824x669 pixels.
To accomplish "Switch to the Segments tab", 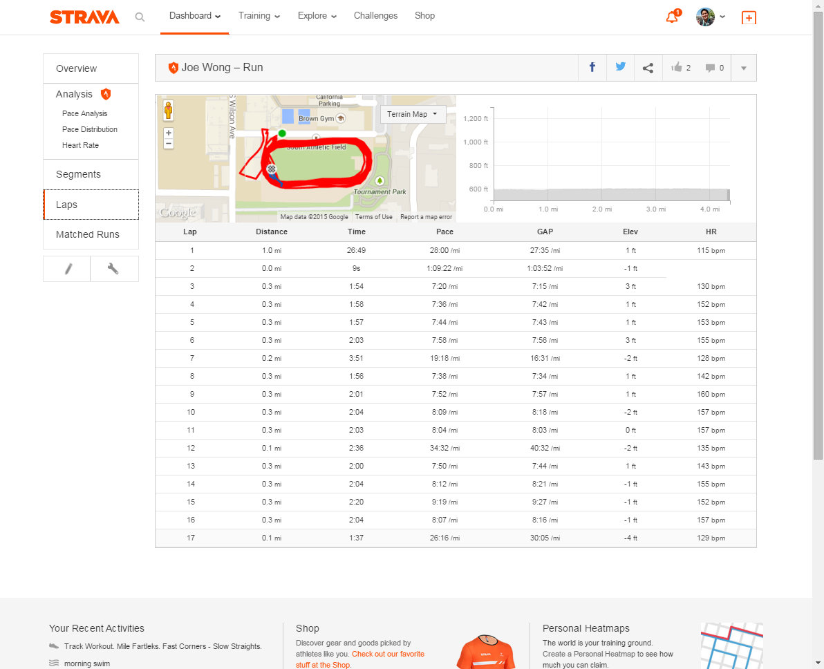I will tap(78, 174).
